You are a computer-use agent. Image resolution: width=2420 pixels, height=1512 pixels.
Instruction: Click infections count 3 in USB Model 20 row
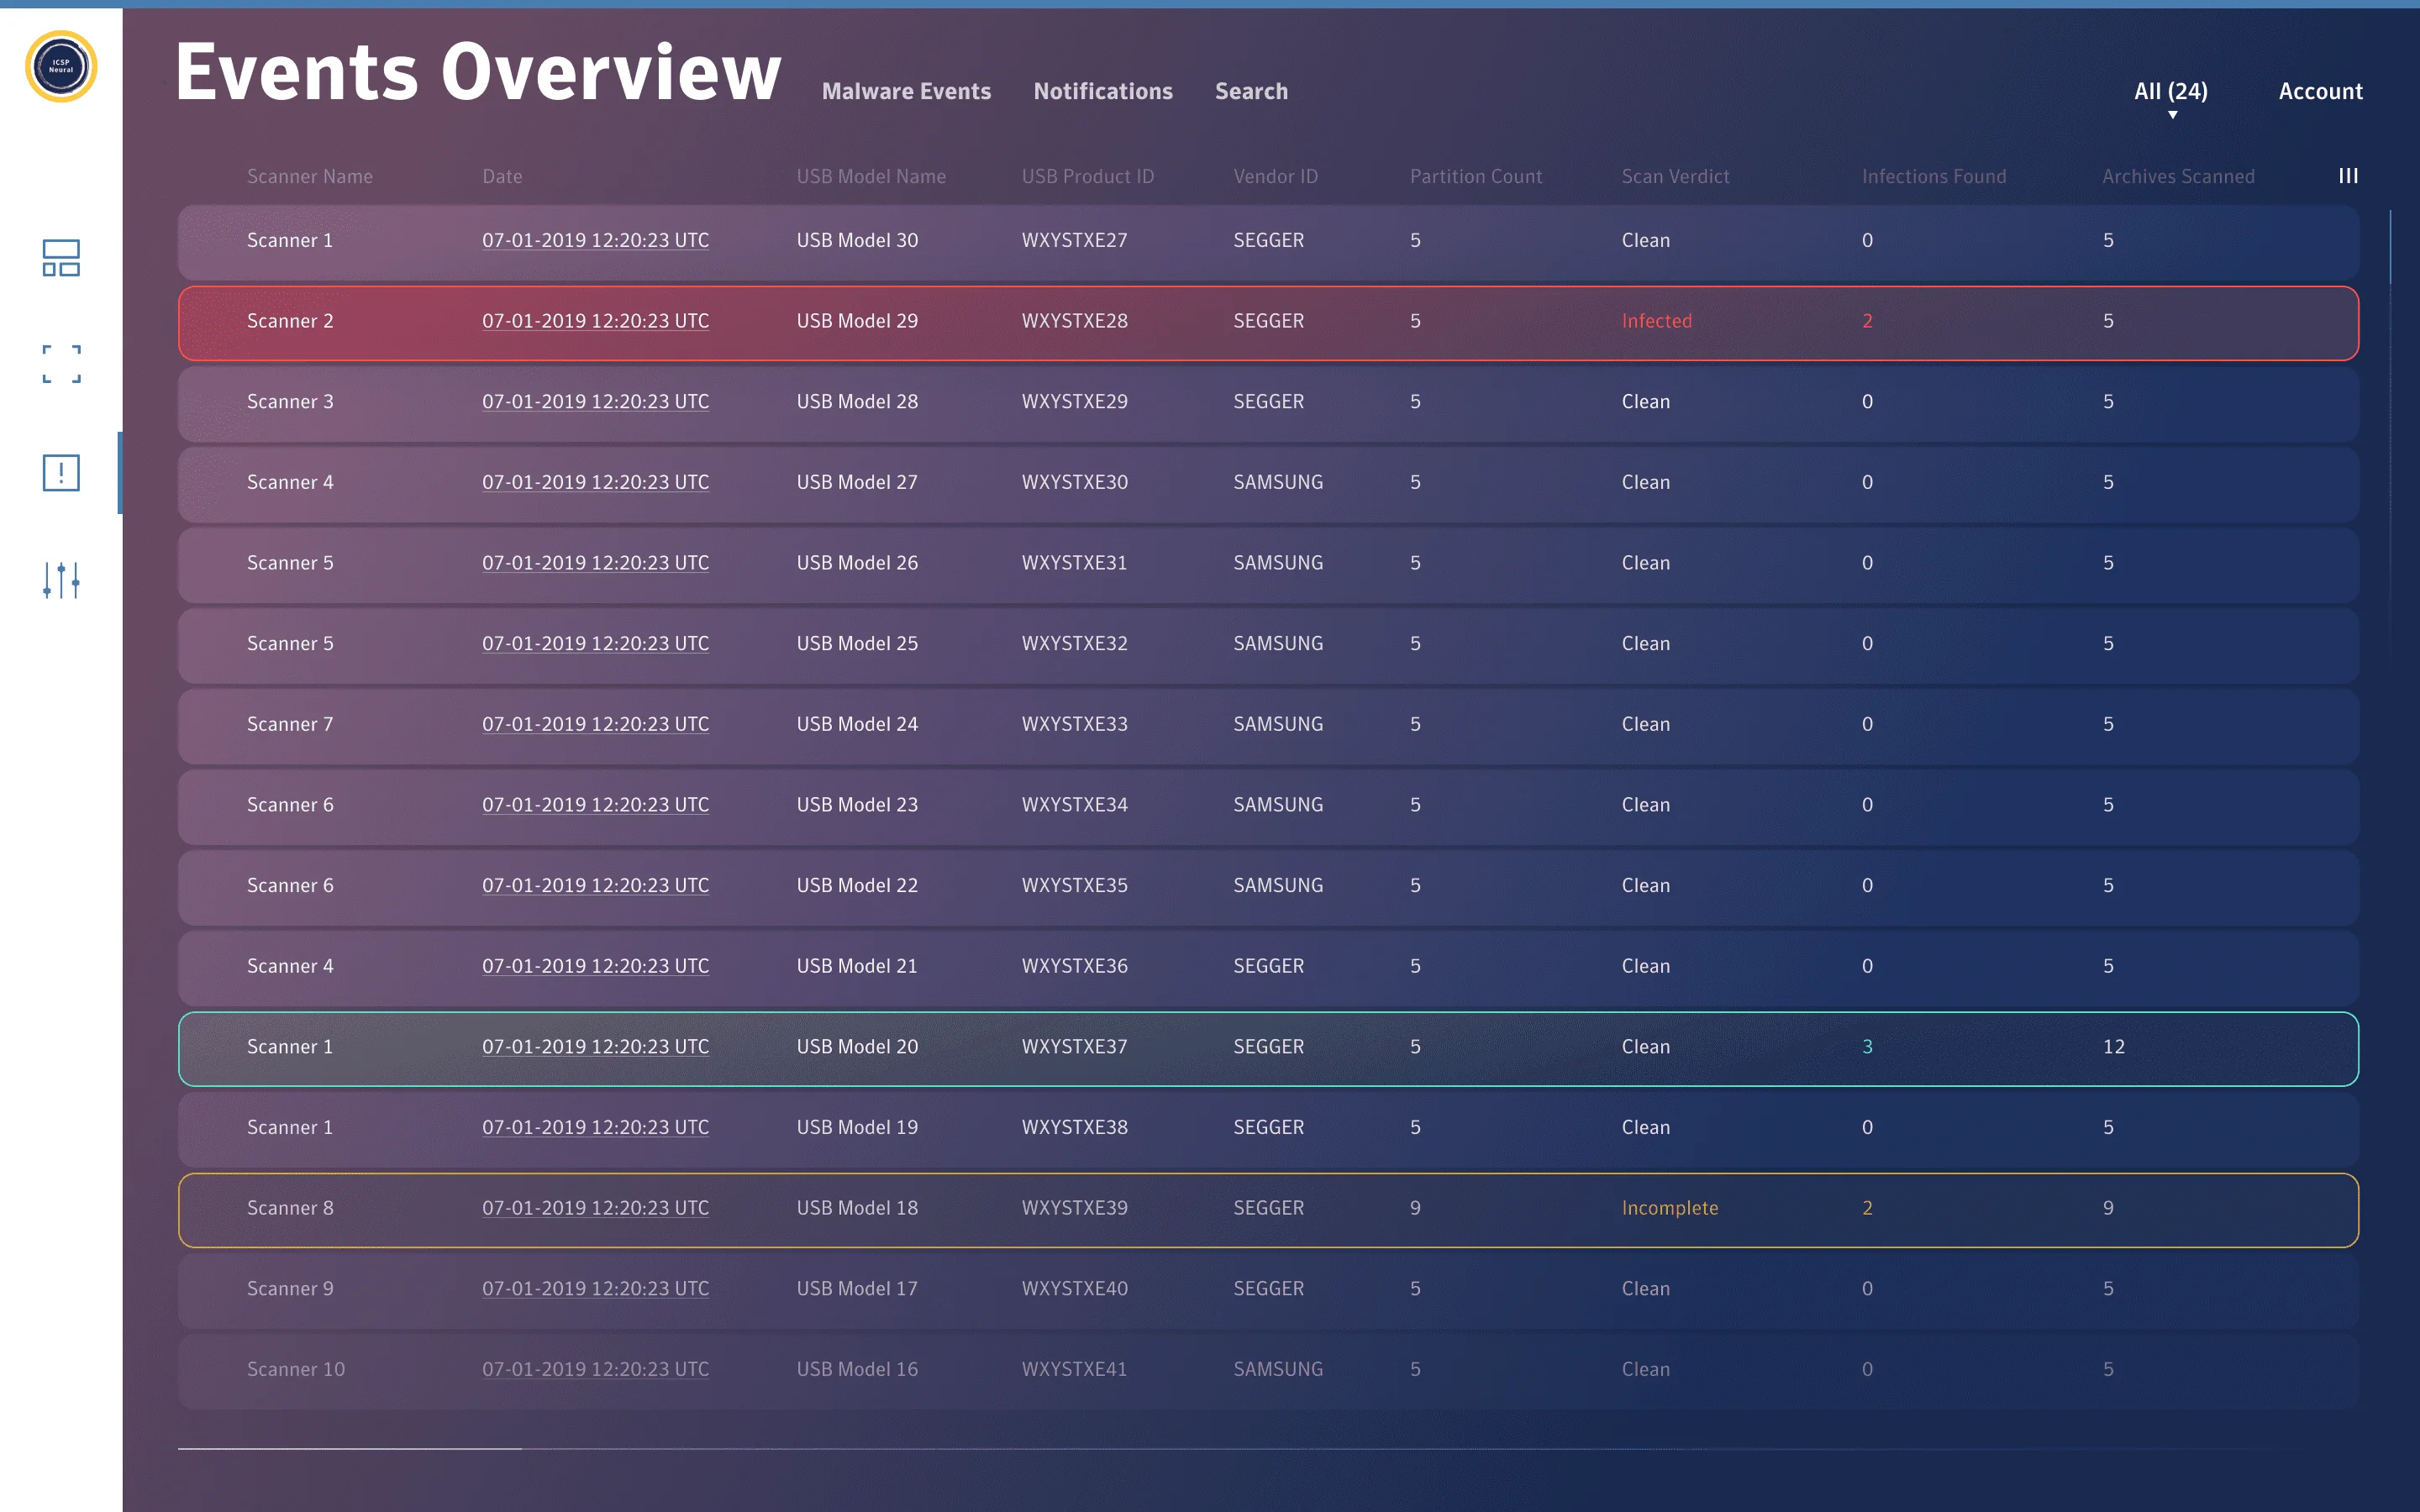click(x=1867, y=1046)
